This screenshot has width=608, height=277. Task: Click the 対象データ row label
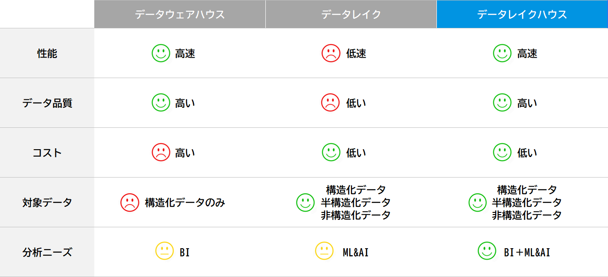(47, 202)
